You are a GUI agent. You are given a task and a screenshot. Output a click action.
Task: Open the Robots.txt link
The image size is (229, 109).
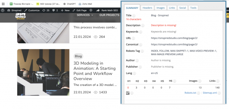click(x=190, y=93)
